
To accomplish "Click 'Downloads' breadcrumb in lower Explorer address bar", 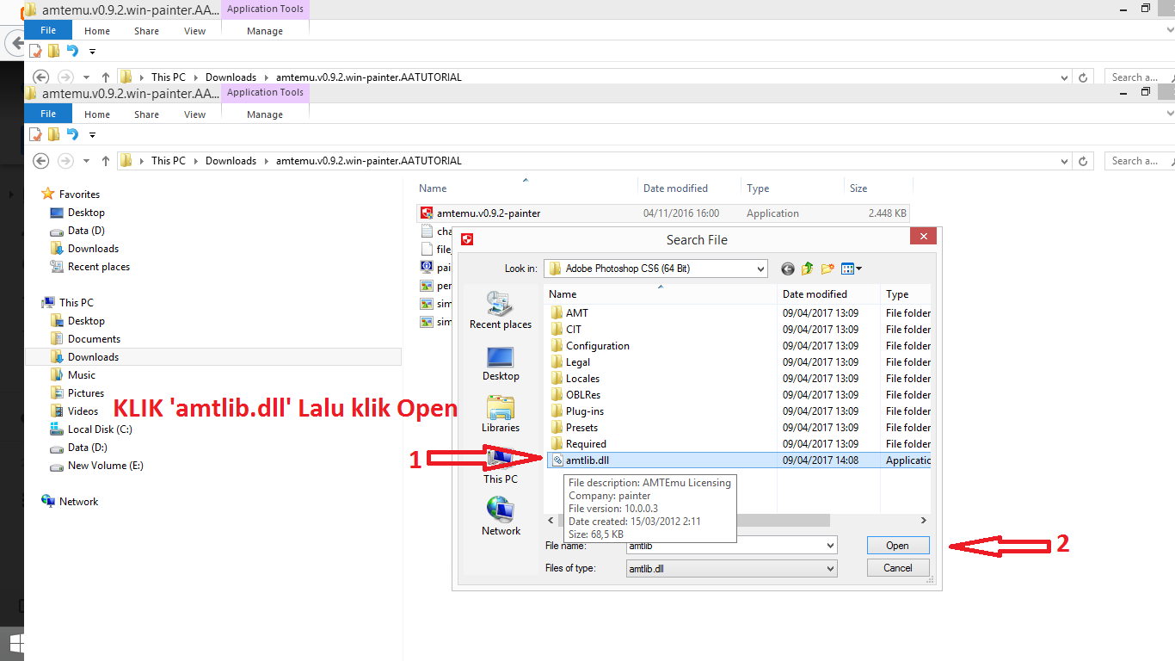I will (x=231, y=161).
